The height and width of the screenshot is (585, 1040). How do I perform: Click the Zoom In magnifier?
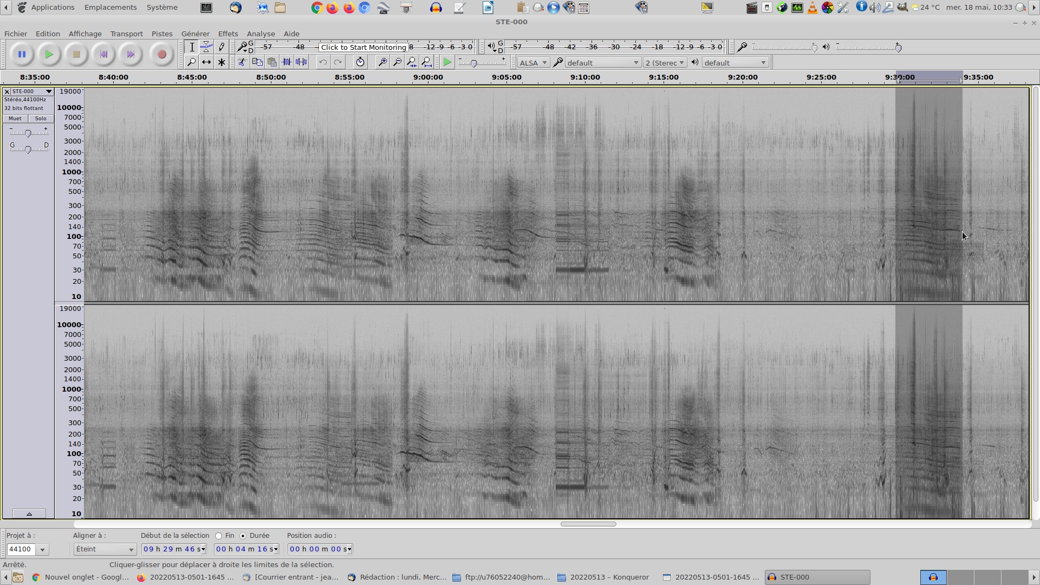tap(382, 62)
